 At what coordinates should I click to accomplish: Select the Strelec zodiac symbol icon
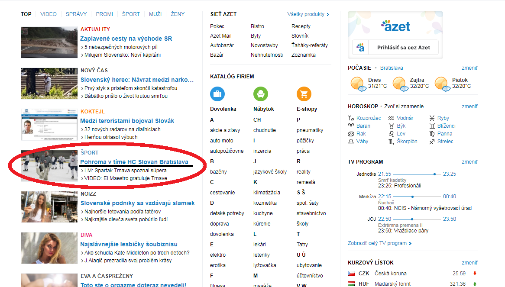pos(432,141)
